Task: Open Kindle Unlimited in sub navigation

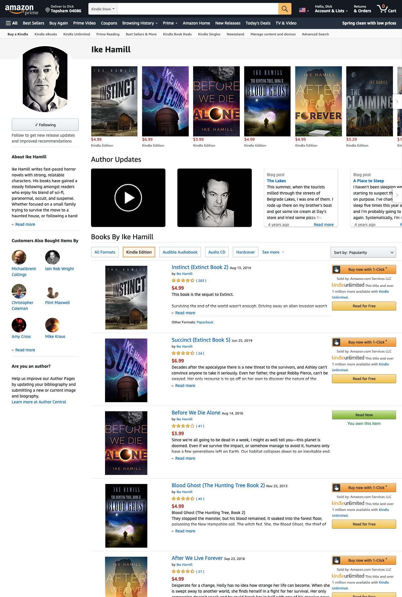Action: 77,34
